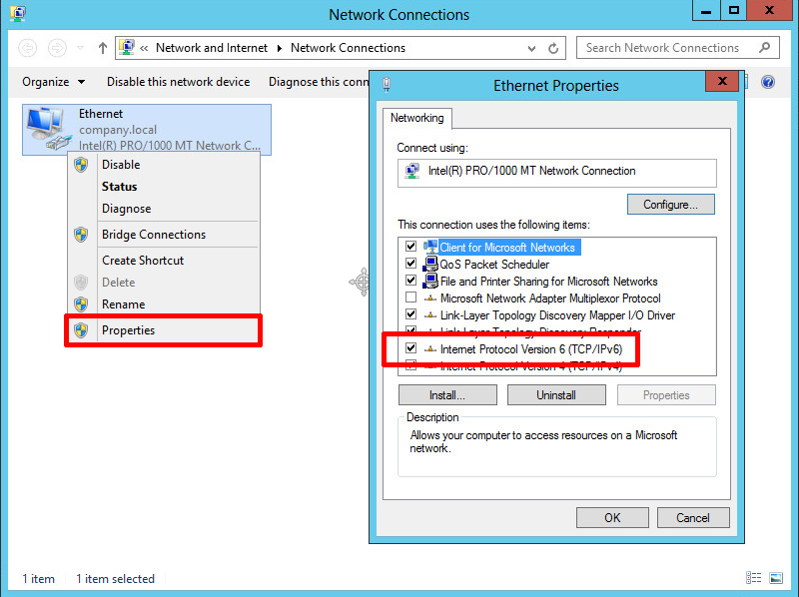Select Diagnose in the context menu
The image size is (799, 597).
(163, 209)
